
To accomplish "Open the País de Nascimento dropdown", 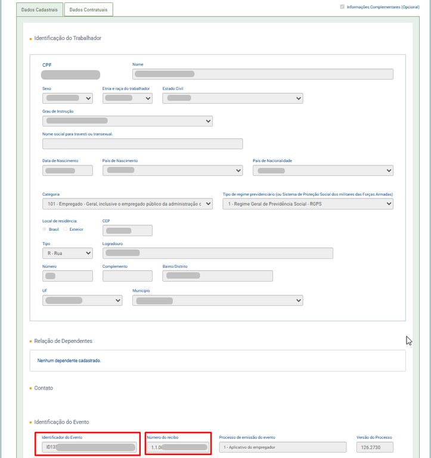I will 172,171.
